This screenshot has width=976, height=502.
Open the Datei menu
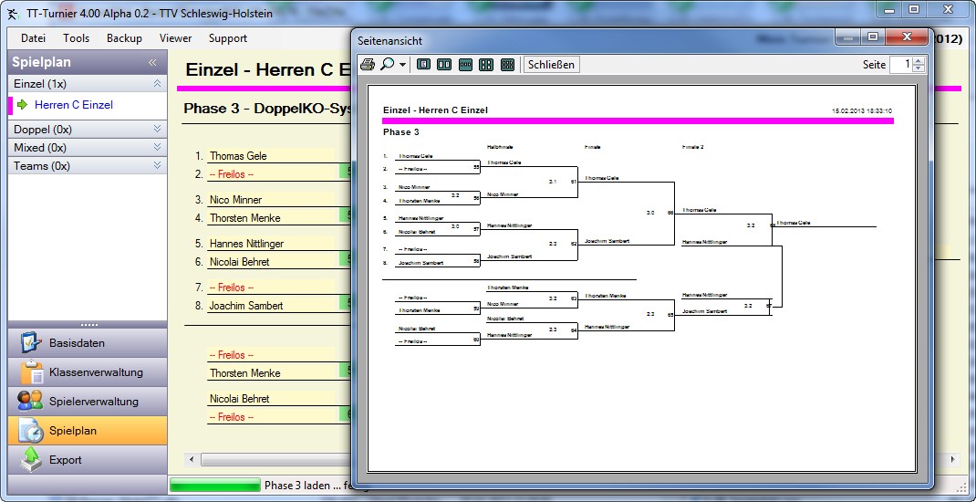point(33,38)
